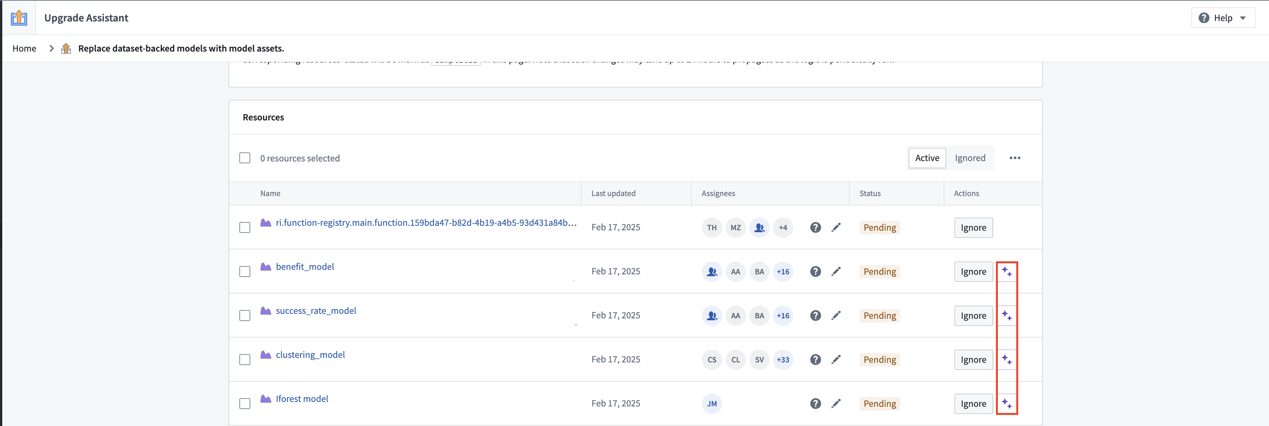The height and width of the screenshot is (426, 1269).
Task: Sort by Last updated column header
Action: 613,193
